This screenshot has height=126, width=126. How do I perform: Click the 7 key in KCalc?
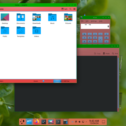pos(84,38)
